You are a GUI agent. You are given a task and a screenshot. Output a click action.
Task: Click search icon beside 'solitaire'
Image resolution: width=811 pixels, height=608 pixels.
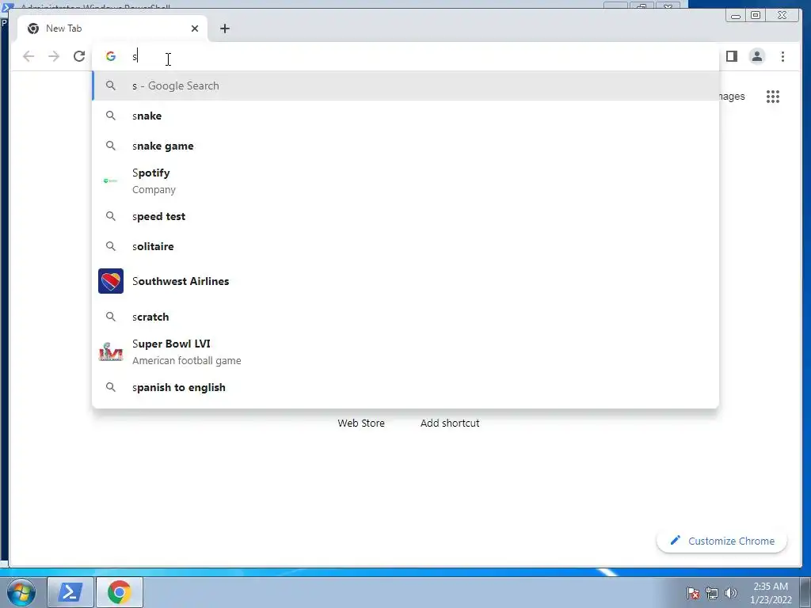point(111,246)
